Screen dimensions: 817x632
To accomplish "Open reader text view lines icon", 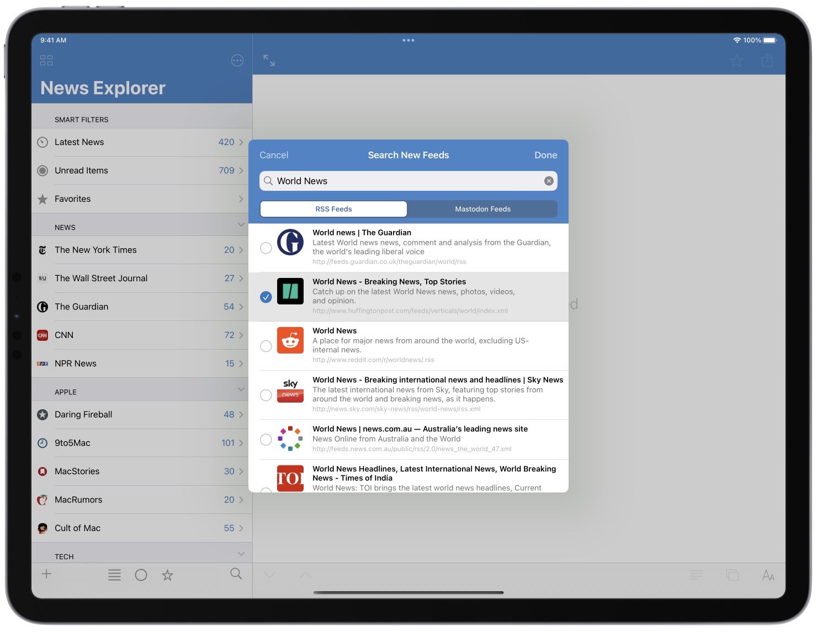I will coord(697,575).
